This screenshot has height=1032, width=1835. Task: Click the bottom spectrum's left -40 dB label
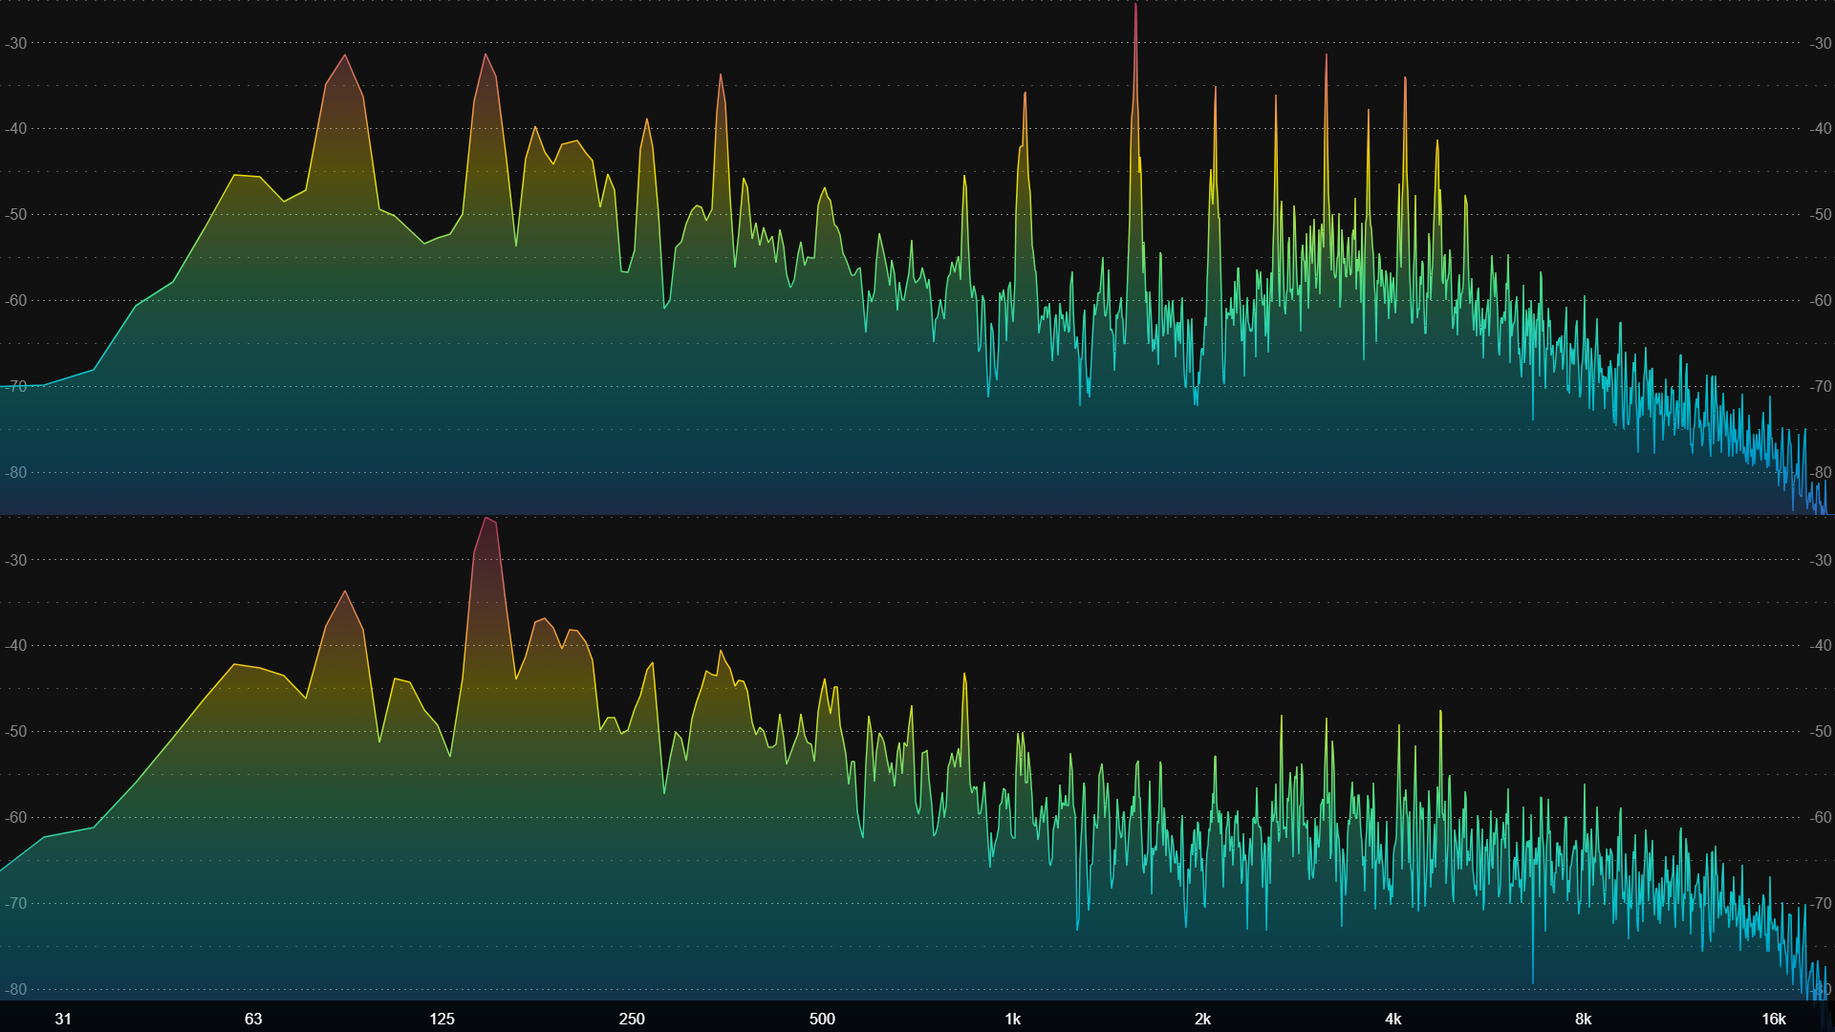tap(16, 645)
